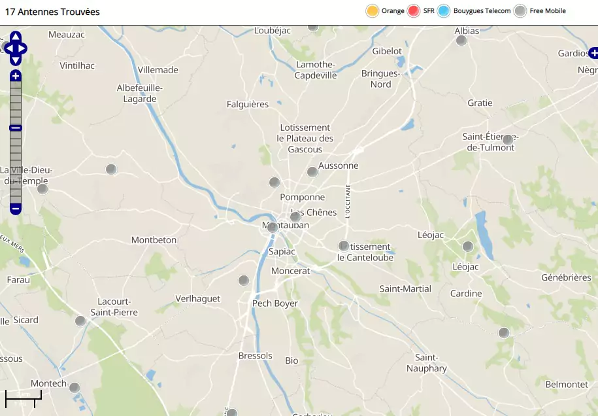Screen dimensions: 598x416
Task: Click antenna marker on Montauban center
Action: click(x=273, y=228)
